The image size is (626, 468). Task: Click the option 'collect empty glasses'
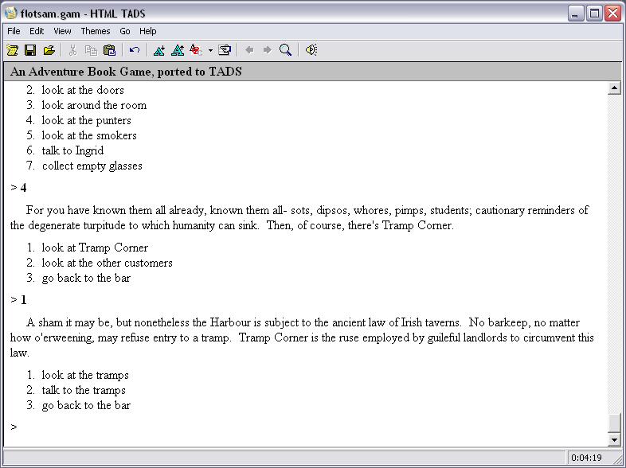click(92, 166)
